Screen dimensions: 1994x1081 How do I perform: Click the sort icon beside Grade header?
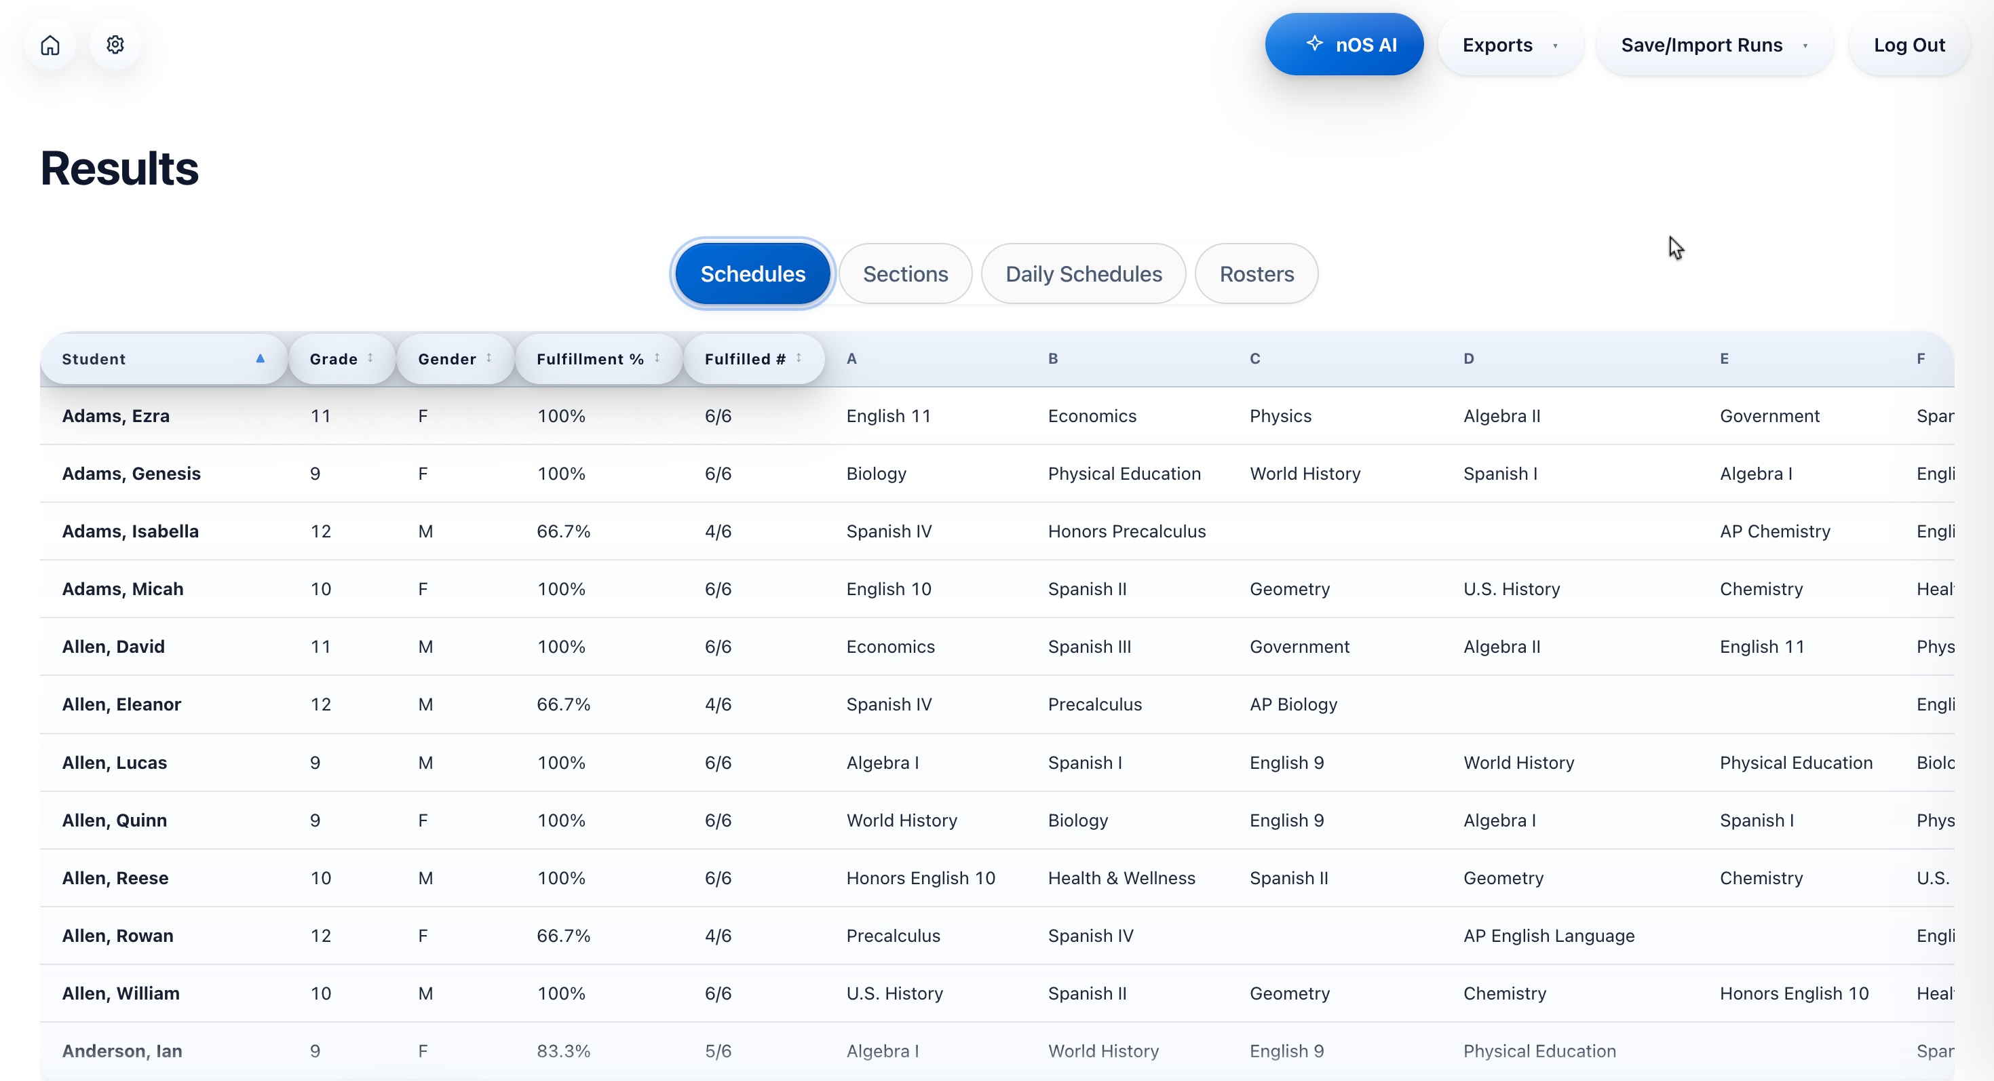[369, 358]
